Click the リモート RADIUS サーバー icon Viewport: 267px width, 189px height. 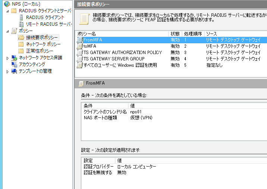21,24
